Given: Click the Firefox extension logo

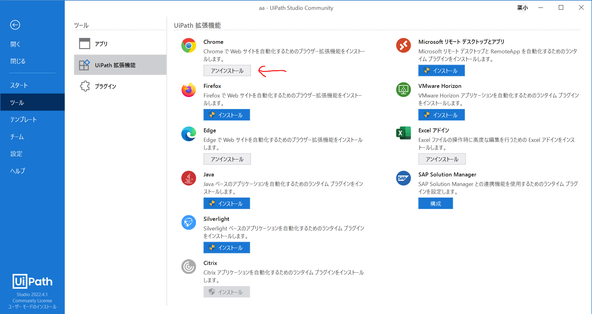Looking at the screenshot, I should (189, 90).
